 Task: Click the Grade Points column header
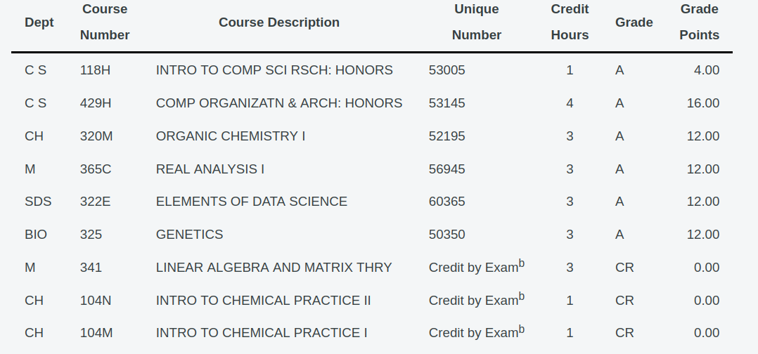coord(699,22)
